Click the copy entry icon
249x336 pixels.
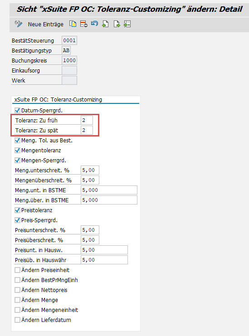73,24
